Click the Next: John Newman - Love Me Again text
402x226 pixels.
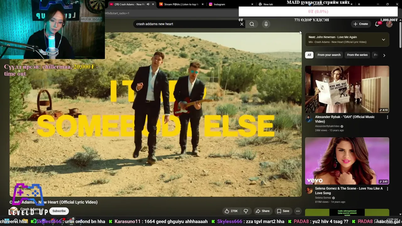click(x=333, y=37)
